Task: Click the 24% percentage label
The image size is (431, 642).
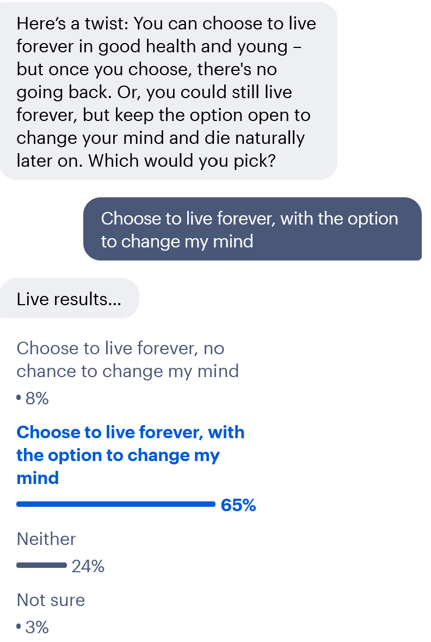Action: (87, 566)
